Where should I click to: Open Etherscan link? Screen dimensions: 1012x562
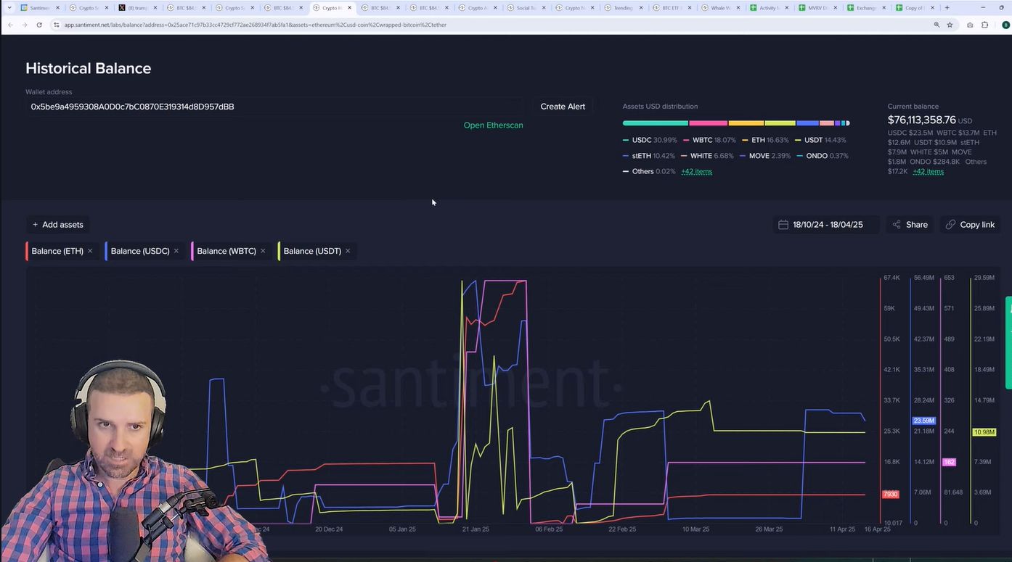click(493, 125)
